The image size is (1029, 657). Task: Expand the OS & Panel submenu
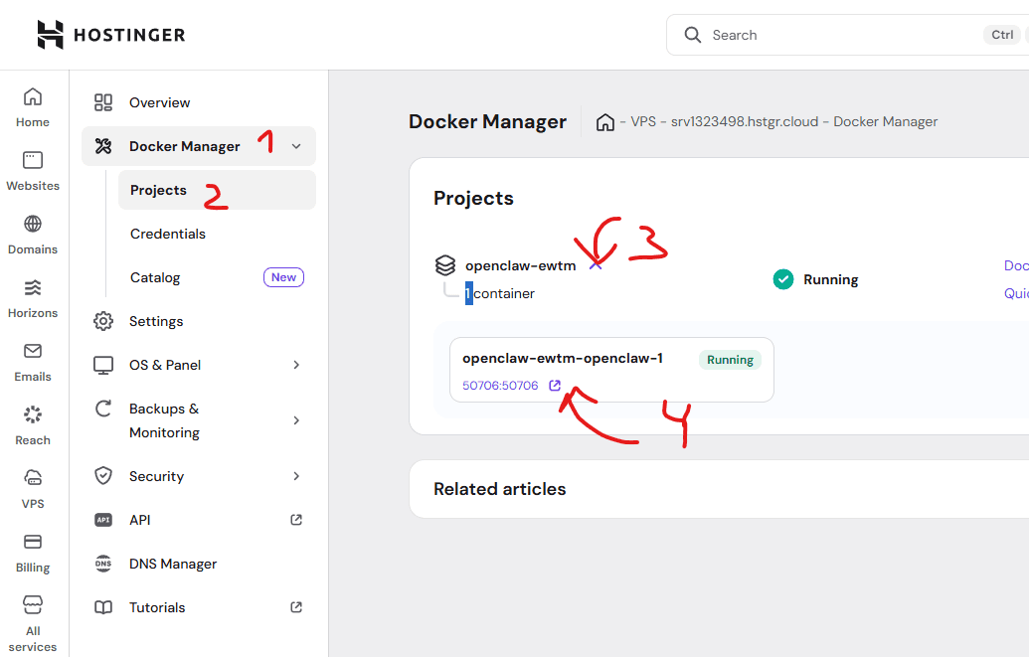pos(296,365)
